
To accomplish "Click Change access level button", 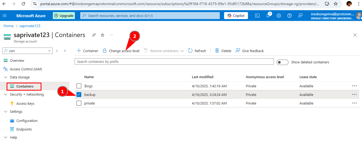I will click(x=121, y=51).
